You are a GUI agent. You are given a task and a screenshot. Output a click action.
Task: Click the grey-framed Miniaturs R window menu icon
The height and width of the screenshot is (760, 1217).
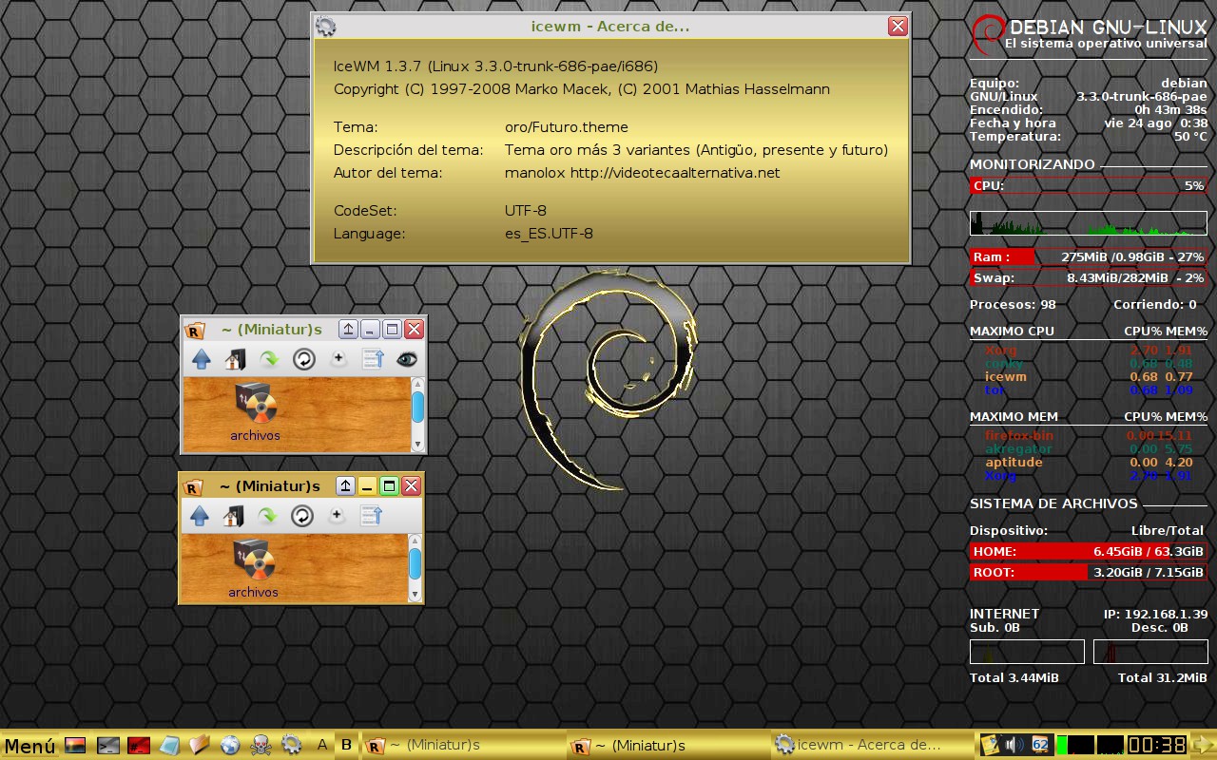pyautogui.click(x=195, y=330)
